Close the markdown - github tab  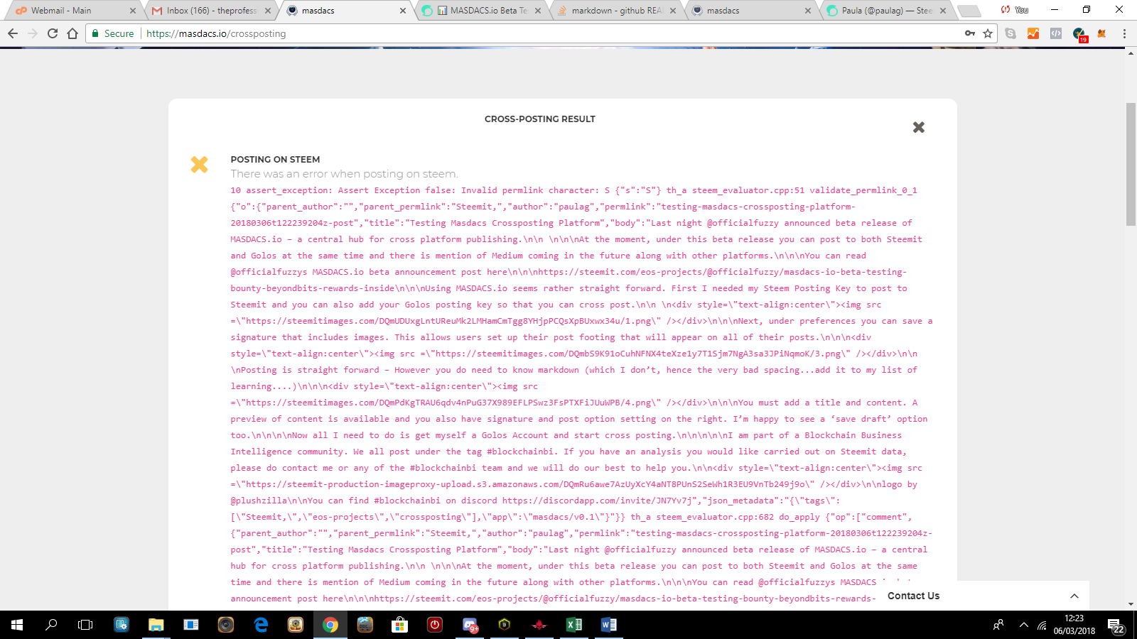pyautogui.click(x=673, y=11)
